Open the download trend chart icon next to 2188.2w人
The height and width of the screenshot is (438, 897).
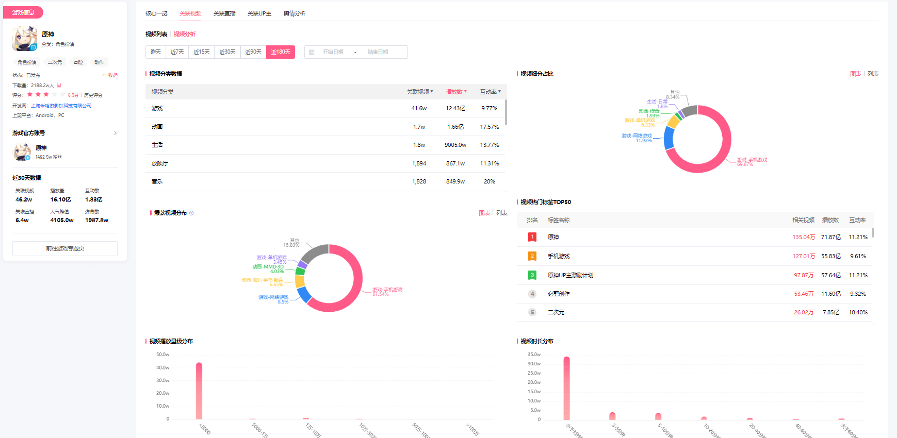(x=59, y=86)
